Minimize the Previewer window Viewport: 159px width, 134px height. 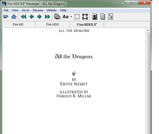tap(128, 3)
